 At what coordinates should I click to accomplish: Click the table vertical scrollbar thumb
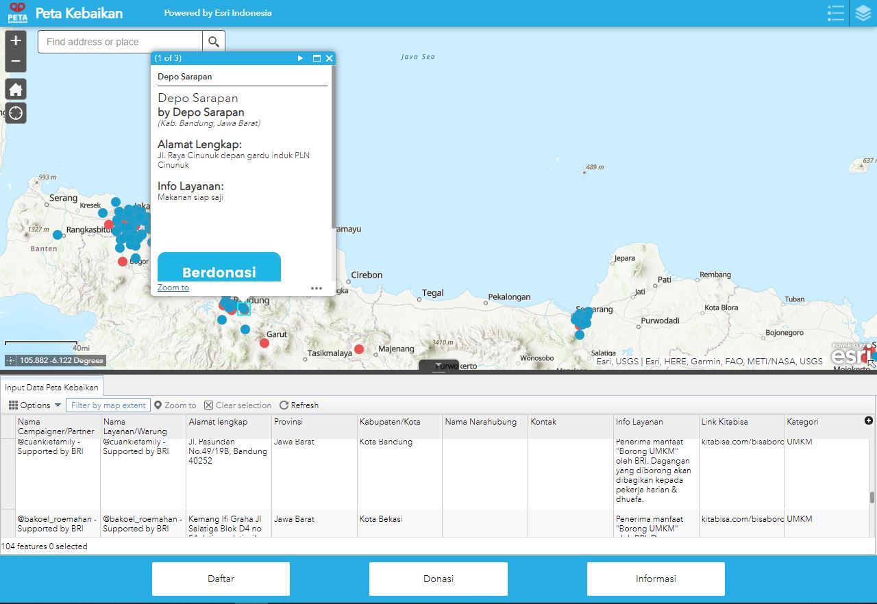pyautogui.click(x=872, y=497)
